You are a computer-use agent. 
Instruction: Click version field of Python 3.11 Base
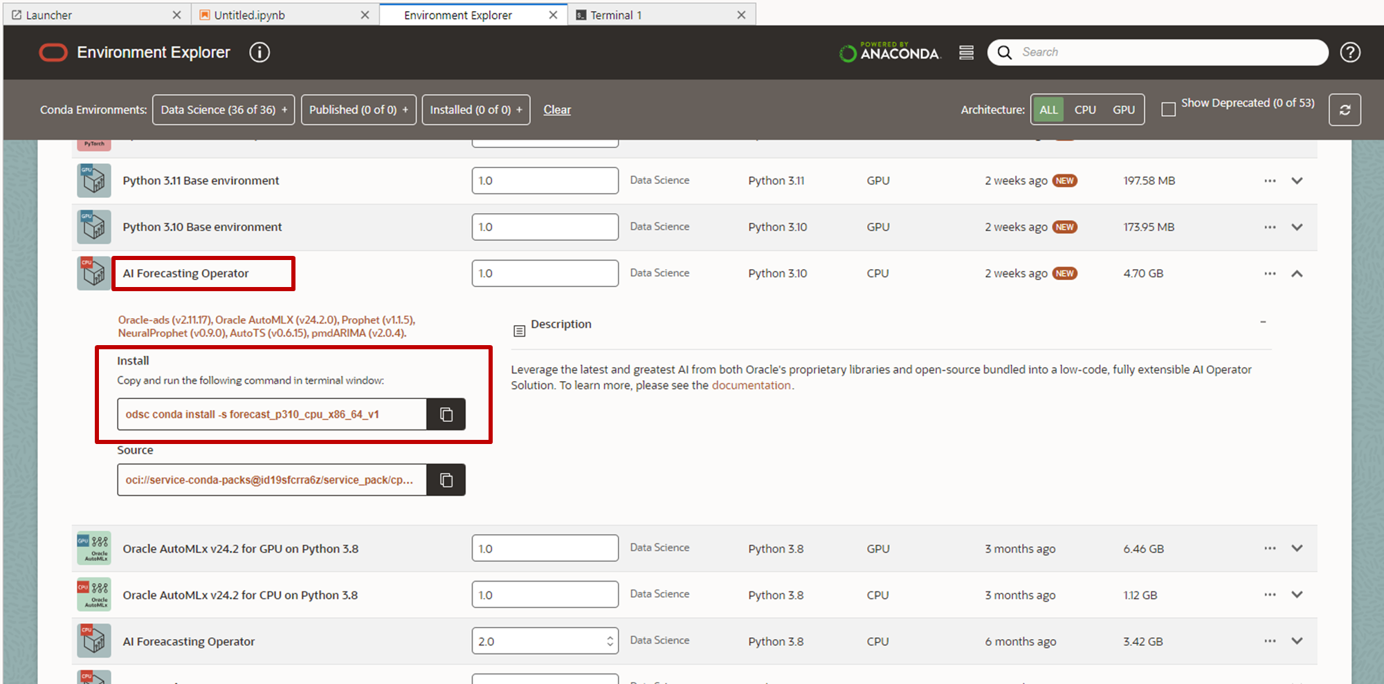pos(545,181)
